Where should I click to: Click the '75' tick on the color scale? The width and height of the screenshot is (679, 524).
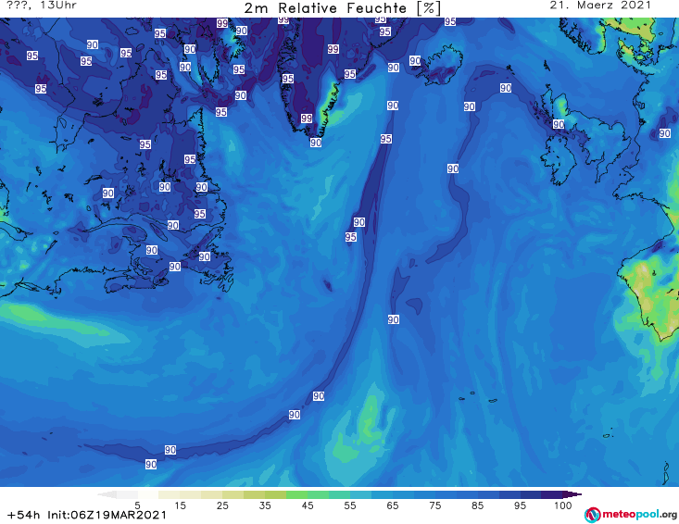tap(434, 505)
